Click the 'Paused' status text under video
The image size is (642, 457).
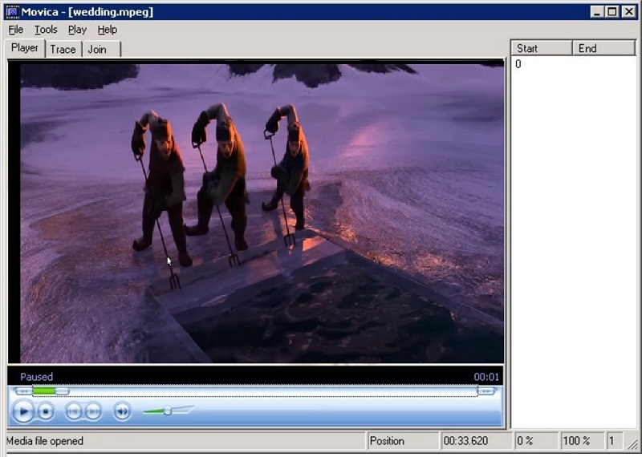pyautogui.click(x=36, y=377)
